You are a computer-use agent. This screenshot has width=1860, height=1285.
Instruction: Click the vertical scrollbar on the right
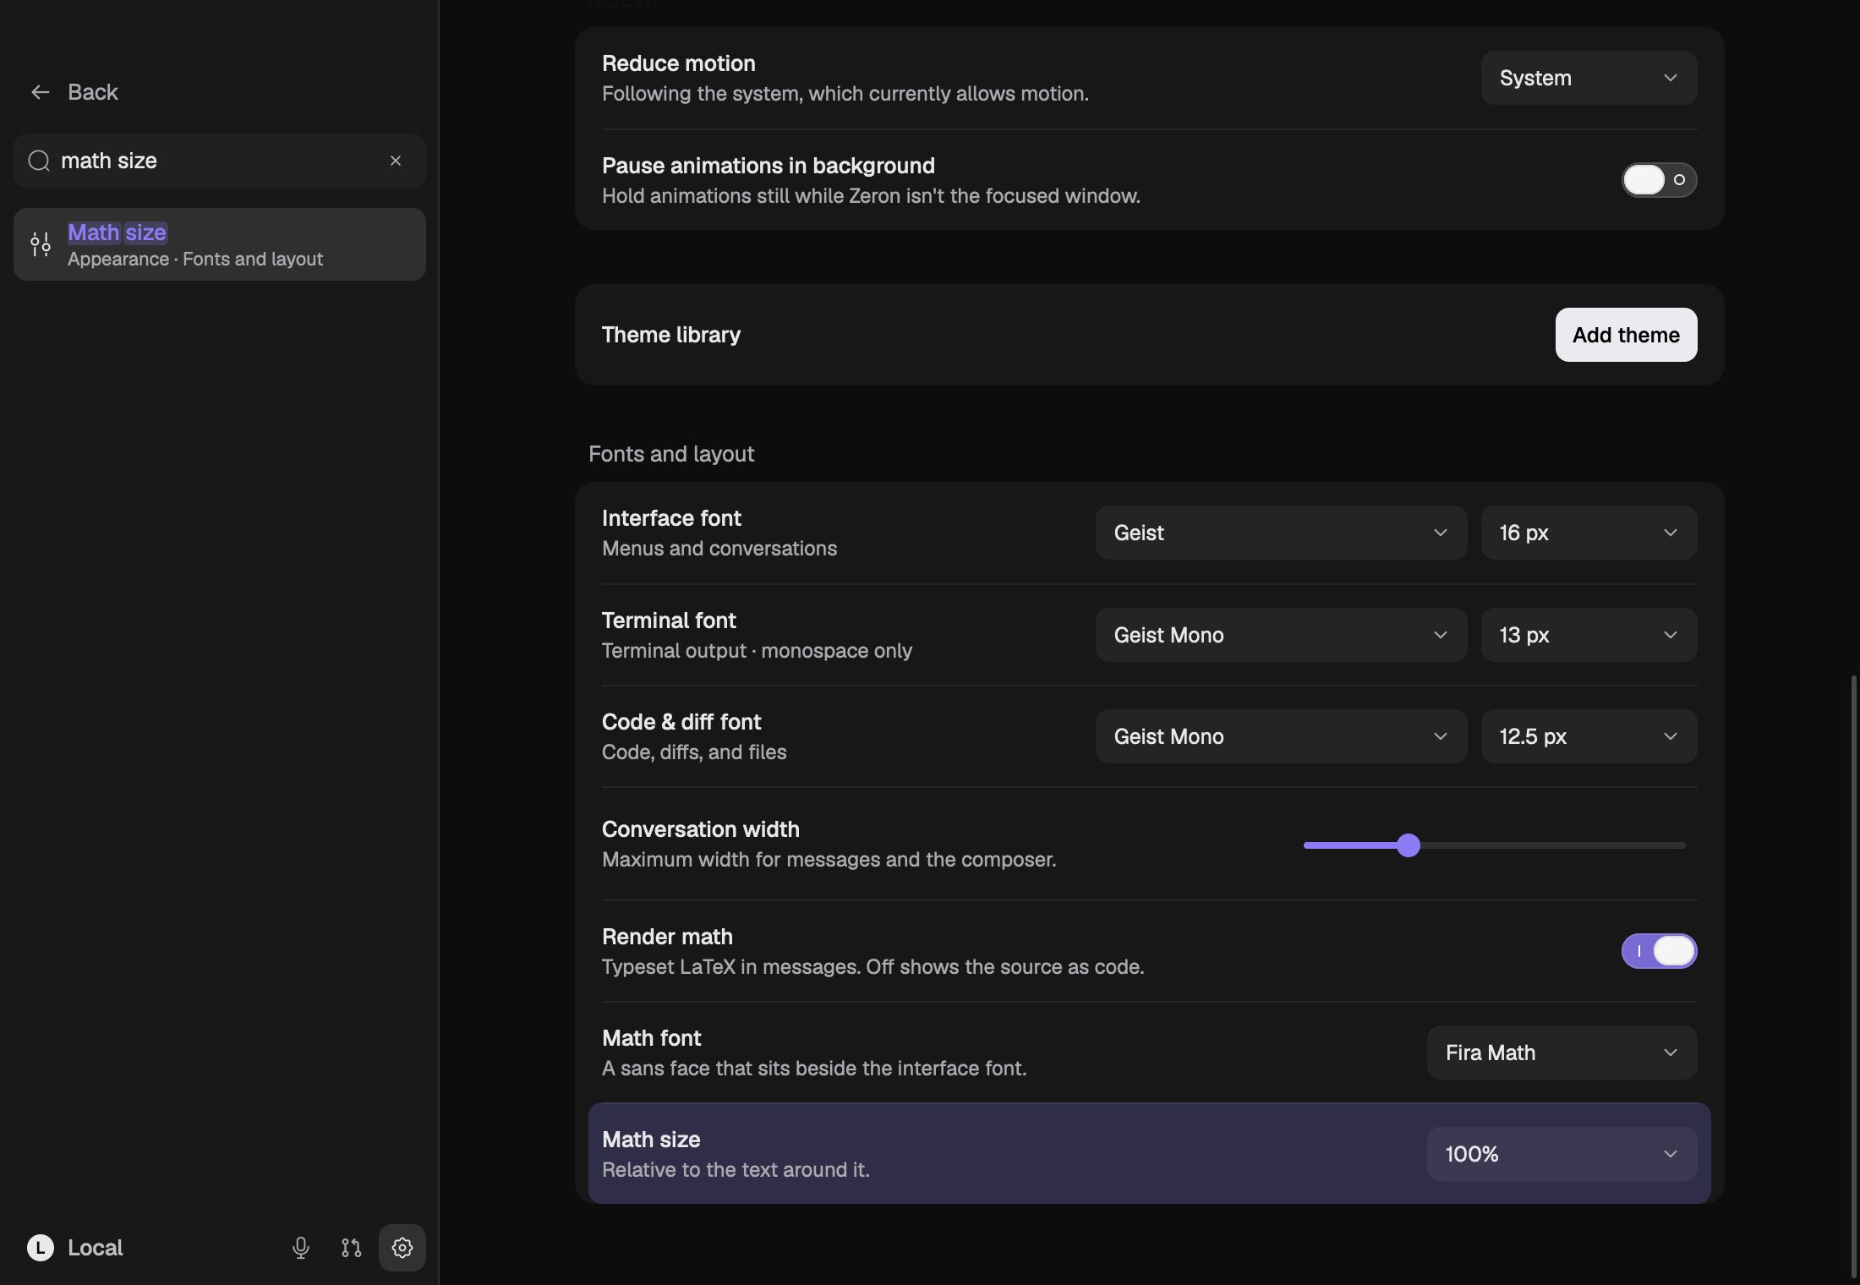(1853, 976)
